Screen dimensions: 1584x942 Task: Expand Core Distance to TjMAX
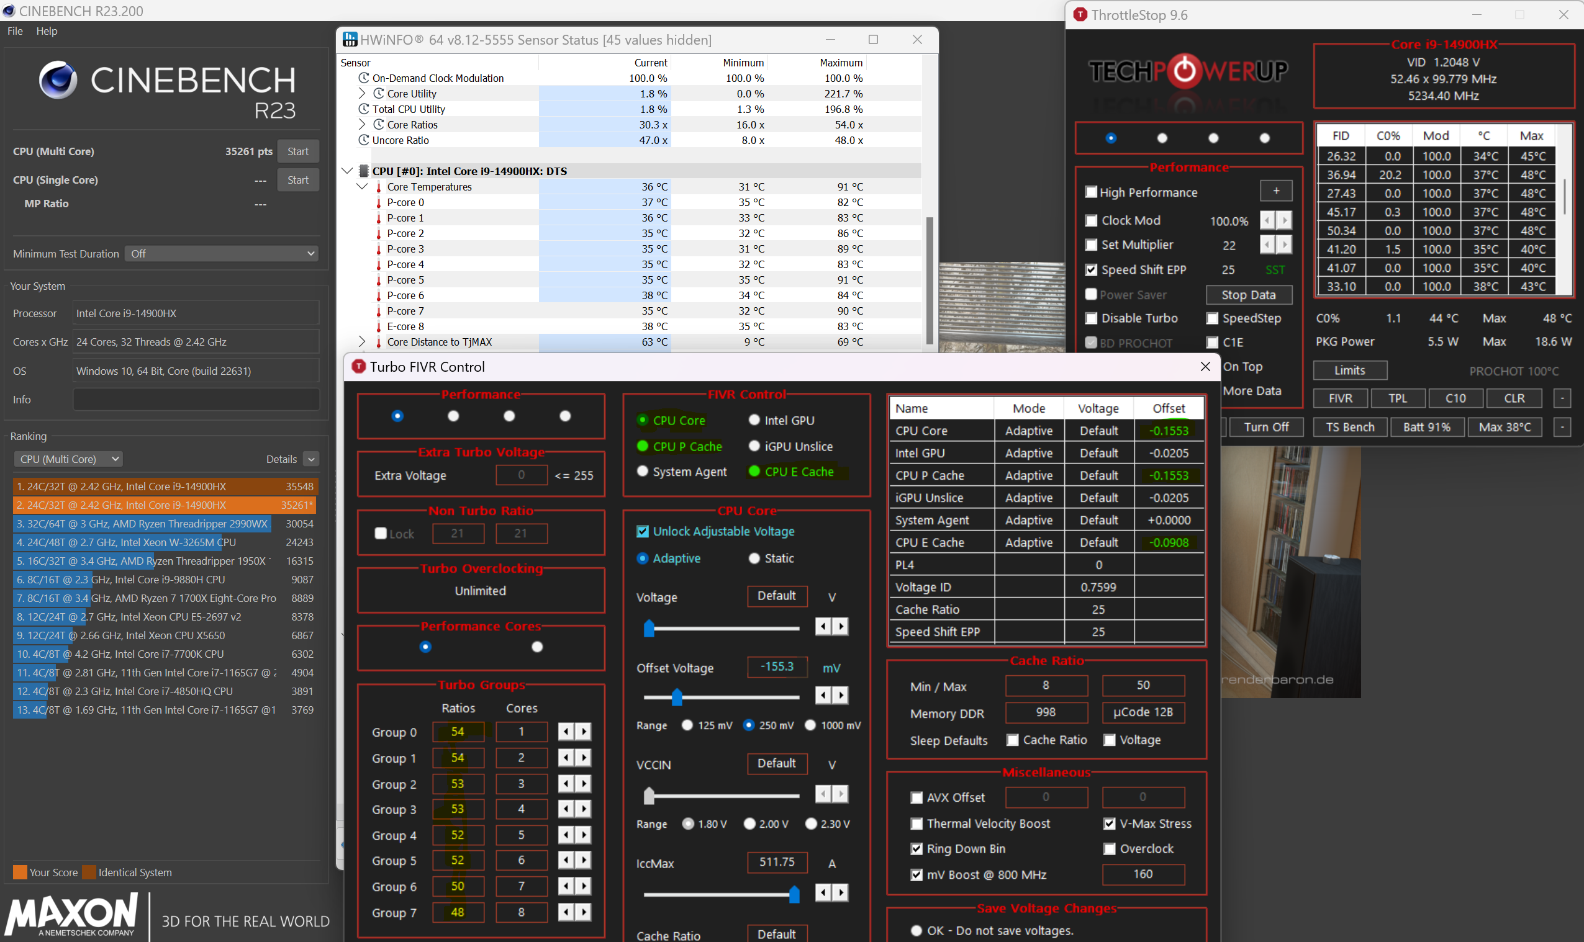(362, 341)
